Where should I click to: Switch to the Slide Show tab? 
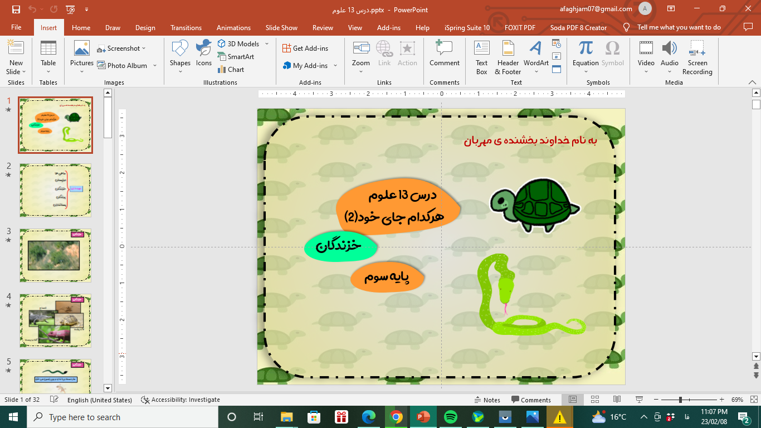point(281,27)
